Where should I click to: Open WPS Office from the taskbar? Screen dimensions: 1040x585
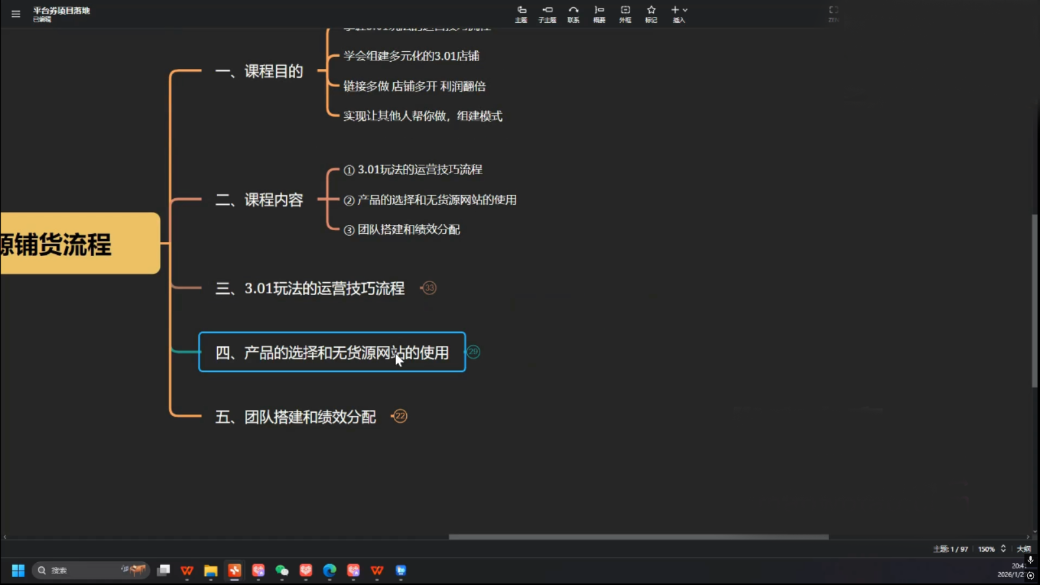click(x=188, y=570)
